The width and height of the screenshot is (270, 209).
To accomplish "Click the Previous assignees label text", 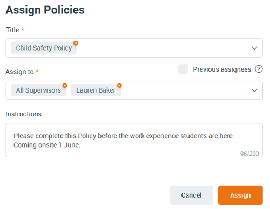I will [x=222, y=69].
